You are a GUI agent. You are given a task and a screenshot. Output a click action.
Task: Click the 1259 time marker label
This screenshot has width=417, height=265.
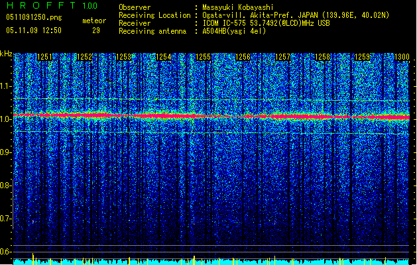[x=363, y=57]
